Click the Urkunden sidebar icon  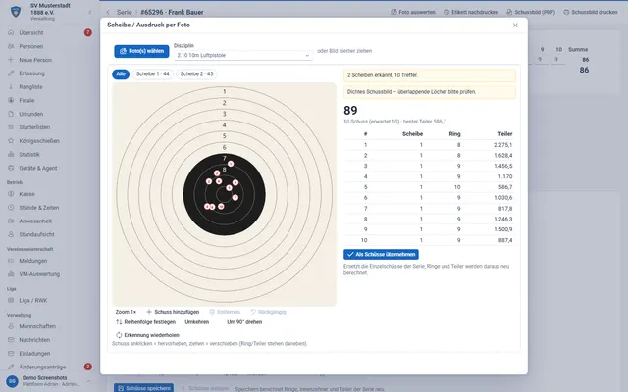click(x=11, y=114)
